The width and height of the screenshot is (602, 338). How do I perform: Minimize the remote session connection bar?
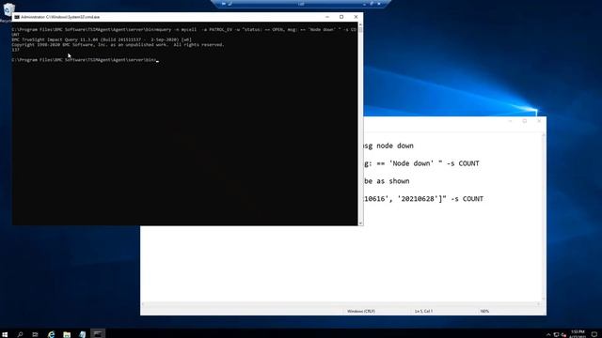click(364, 4)
